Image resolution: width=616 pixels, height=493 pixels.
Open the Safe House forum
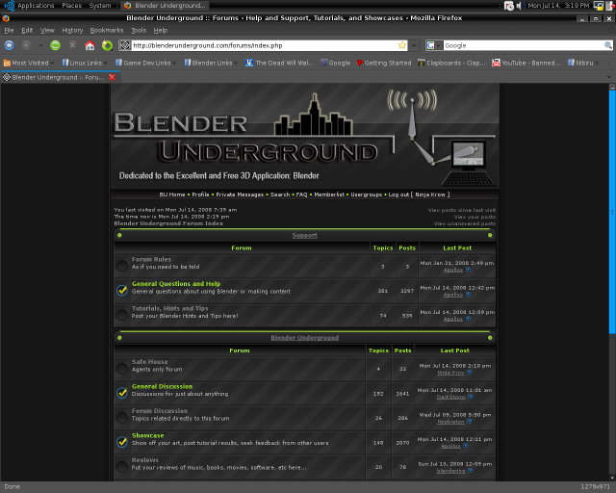150,362
